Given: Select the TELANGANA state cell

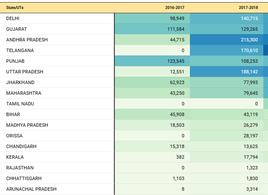Looking at the screenshot, I should [20, 50].
